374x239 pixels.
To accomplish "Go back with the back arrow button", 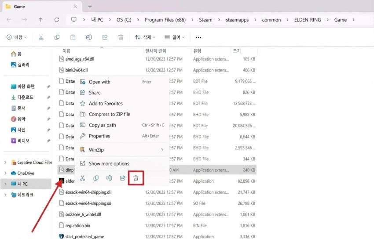I will tap(9, 20).
